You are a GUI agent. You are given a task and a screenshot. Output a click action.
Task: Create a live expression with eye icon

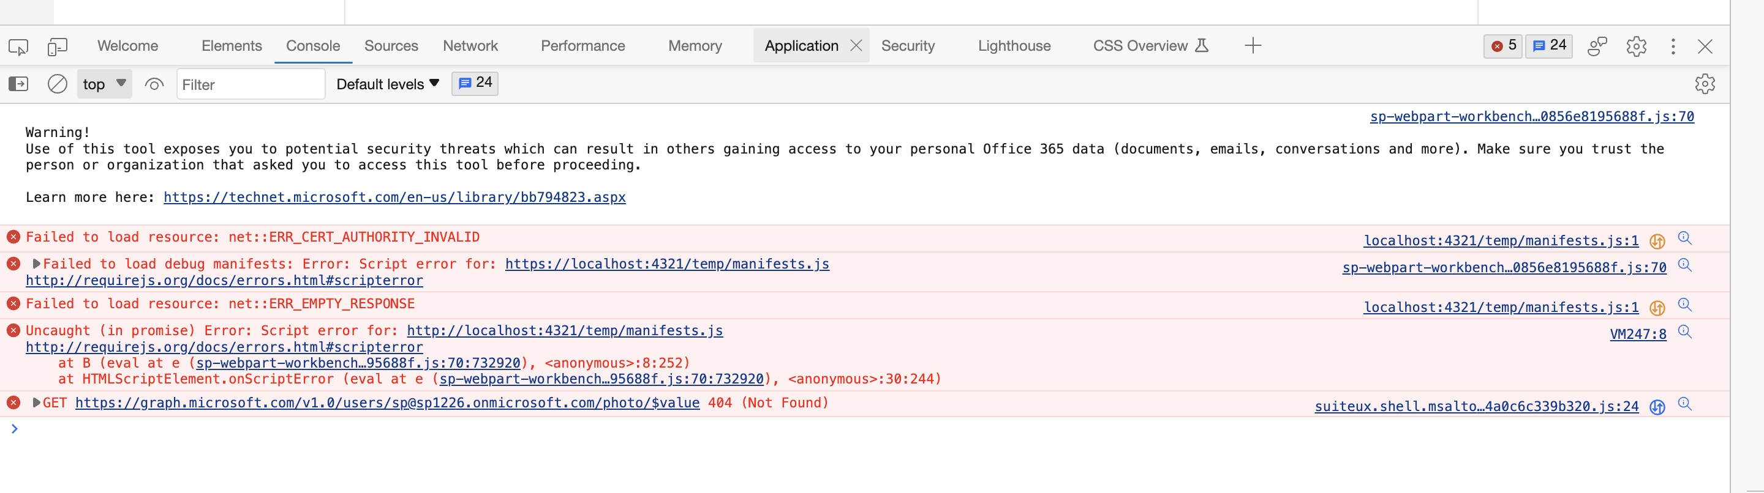point(154,84)
